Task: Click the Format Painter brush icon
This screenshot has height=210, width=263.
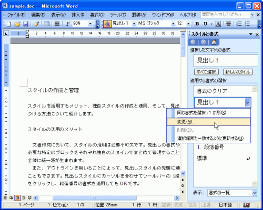Action: [36, 24]
